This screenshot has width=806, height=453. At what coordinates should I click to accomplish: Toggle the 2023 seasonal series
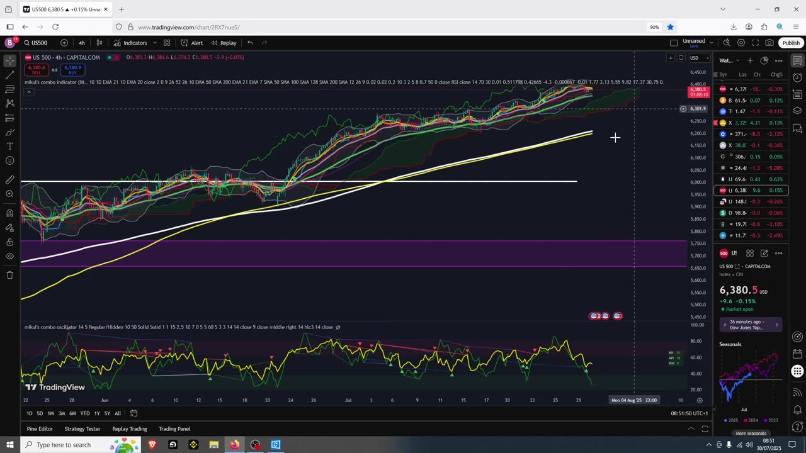[771, 420]
